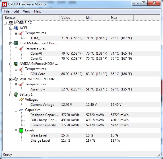Viewport: 163px width, 159px height.
Task: Open the View menu
Action: [x=26, y=11]
